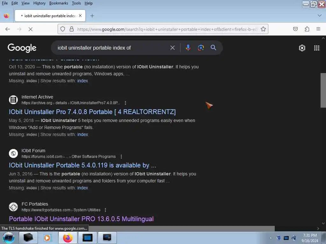
Task: Click the network monitor tray icon
Action: 286,238
